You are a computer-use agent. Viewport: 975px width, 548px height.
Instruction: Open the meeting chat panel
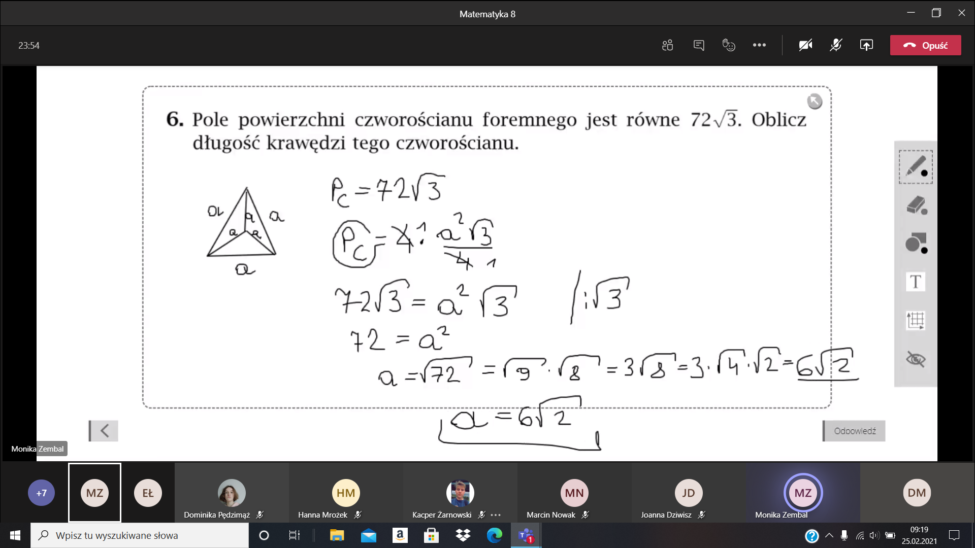point(699,45)
